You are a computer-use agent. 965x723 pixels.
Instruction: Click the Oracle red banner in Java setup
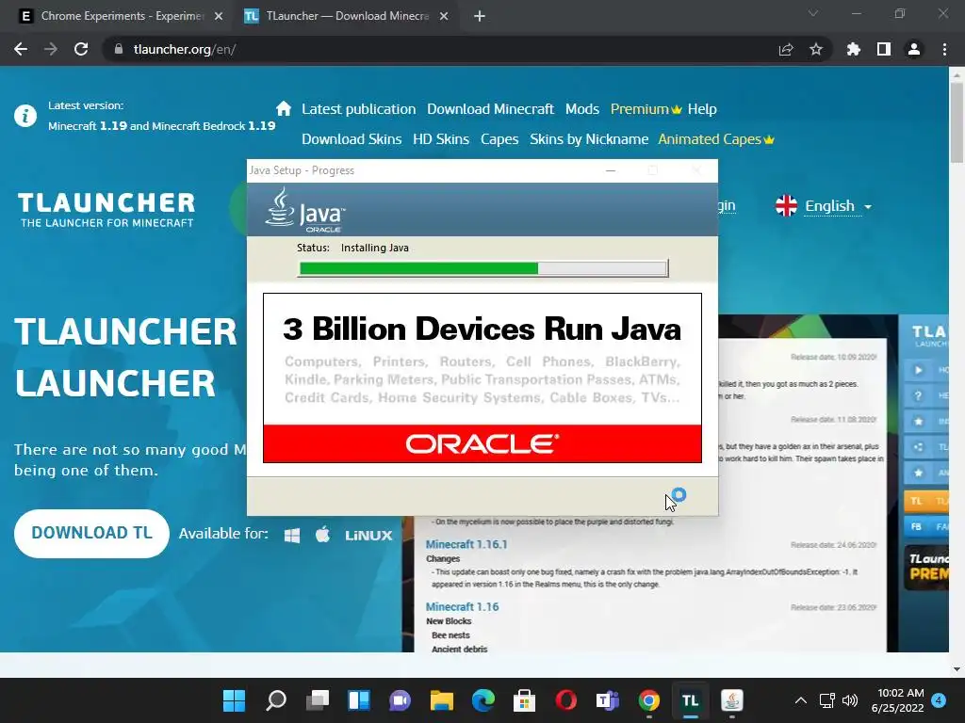coord(482,443)
